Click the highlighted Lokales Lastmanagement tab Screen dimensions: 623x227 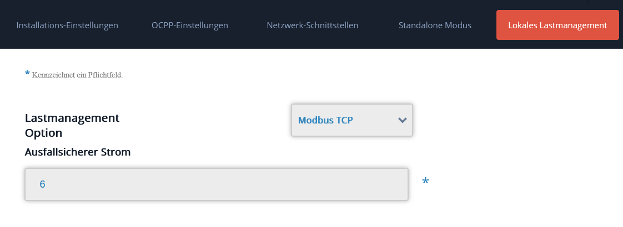tap(557, 25)
